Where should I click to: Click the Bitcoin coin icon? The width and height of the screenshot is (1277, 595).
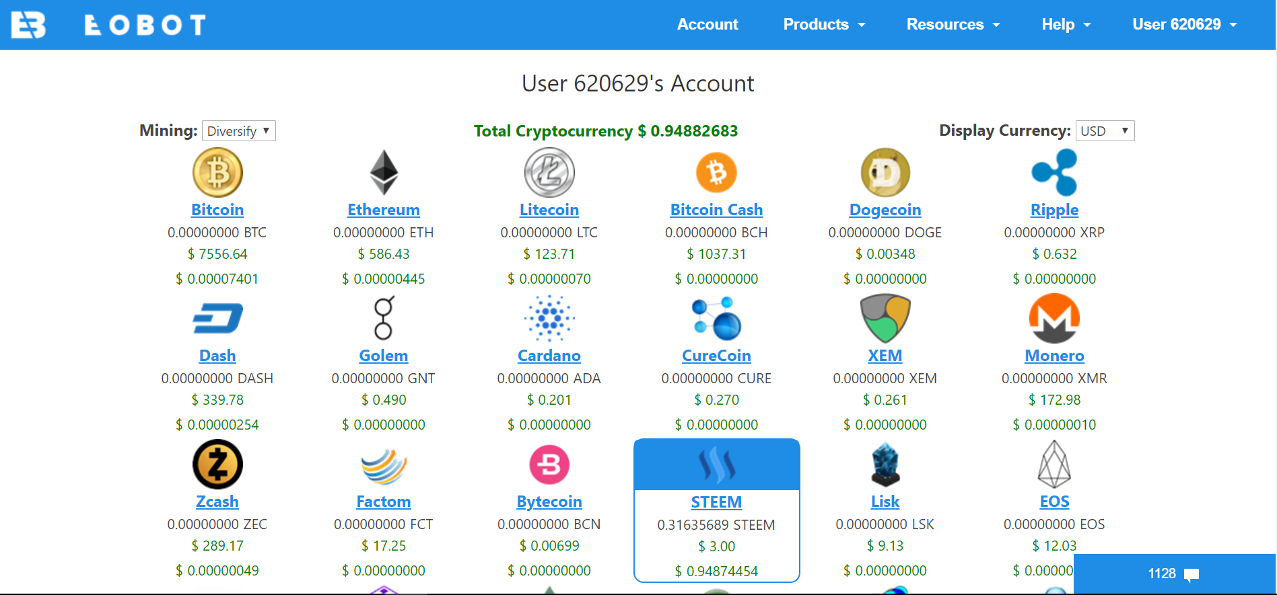pyautogui.click(x=217, y=172)
